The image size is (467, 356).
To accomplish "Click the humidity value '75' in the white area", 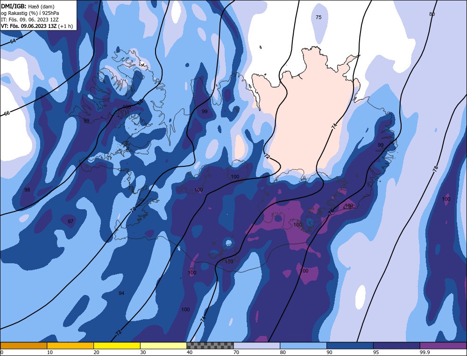I will (x=318, y=17).
